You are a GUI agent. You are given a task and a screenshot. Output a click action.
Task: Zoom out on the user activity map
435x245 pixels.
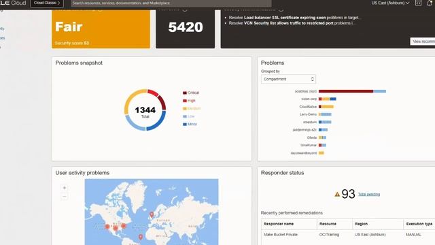point(65,197)
